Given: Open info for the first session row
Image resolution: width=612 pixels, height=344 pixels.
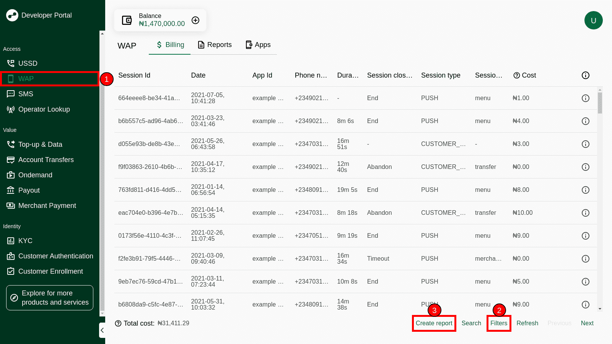Looking at the screenshot, I should [585, 98].
